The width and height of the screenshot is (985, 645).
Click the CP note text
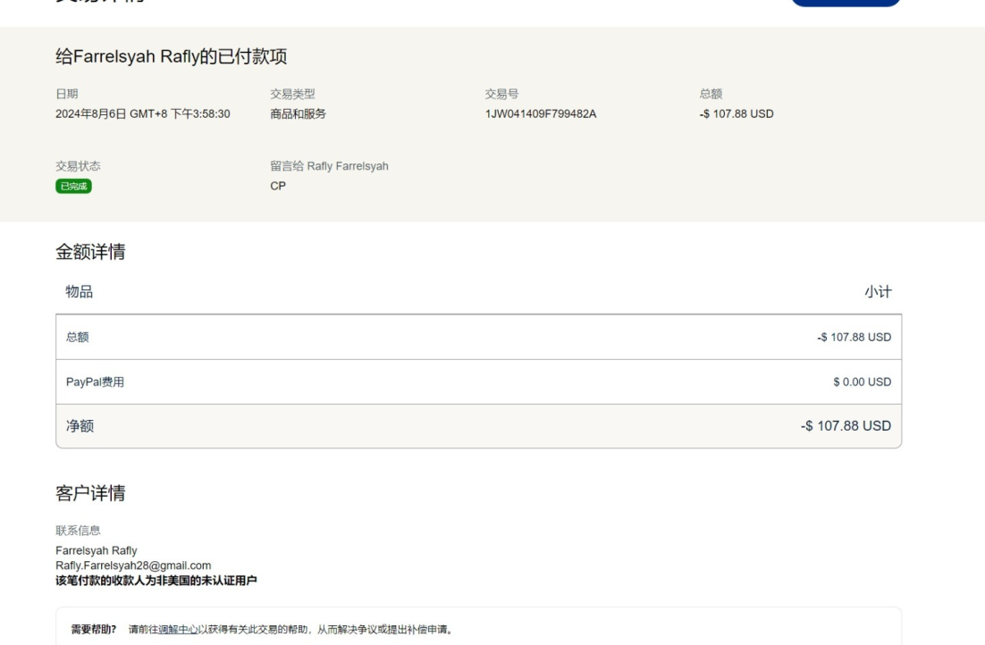278,186
